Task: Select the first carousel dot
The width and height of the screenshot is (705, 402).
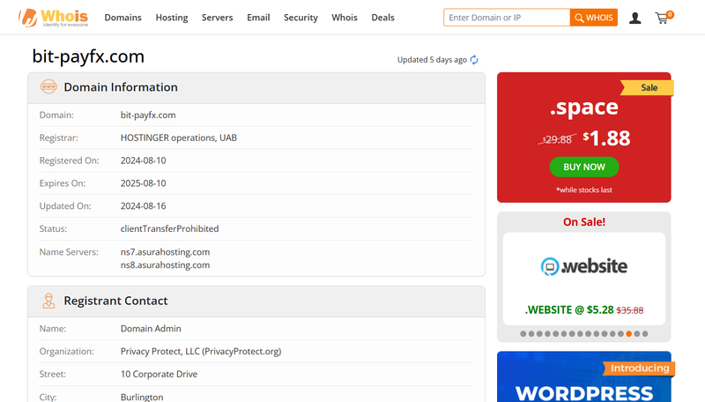Action: click(x=523, y=333)
